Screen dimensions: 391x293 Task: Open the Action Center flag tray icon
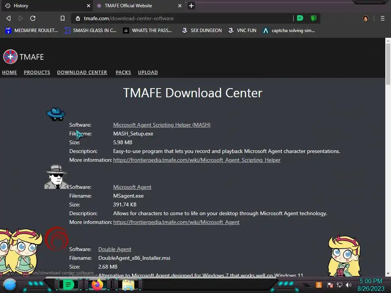330,285
